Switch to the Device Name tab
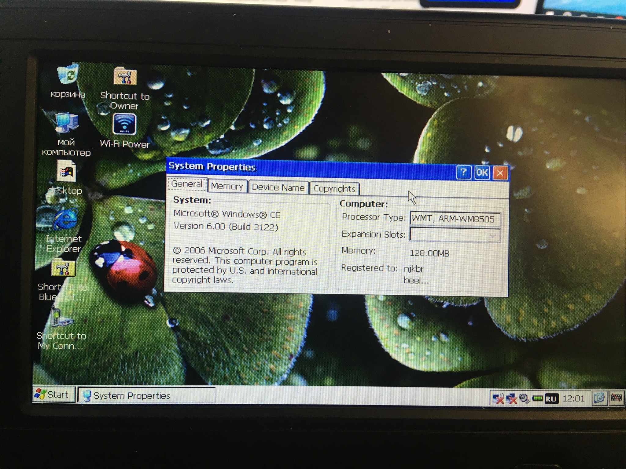This screenshot has height=469, width=626. pos(278,187)
